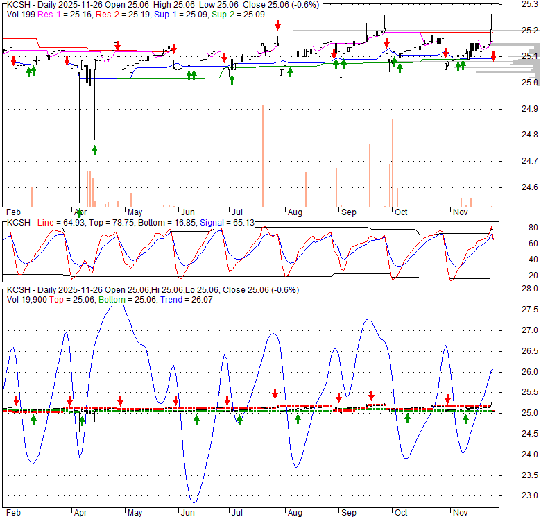Click green arrow beneath April's lowest price spike

(x=94, y=149)
